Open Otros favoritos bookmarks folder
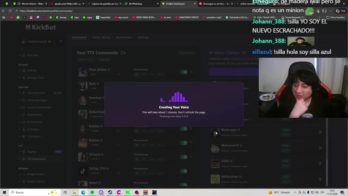The width and height of the screenshot is (348, 196). [335, 17]
